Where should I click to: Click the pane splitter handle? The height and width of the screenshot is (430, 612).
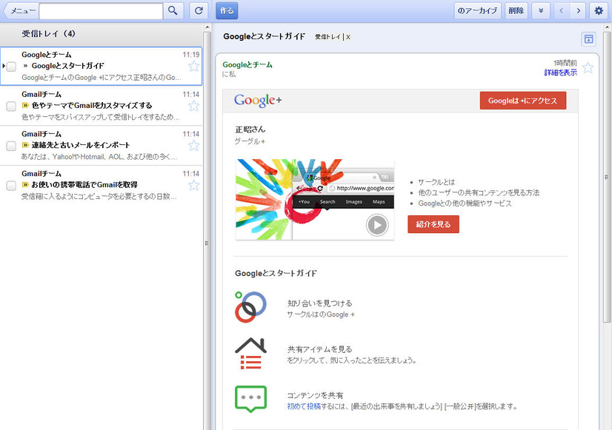(x=207, y=243)
